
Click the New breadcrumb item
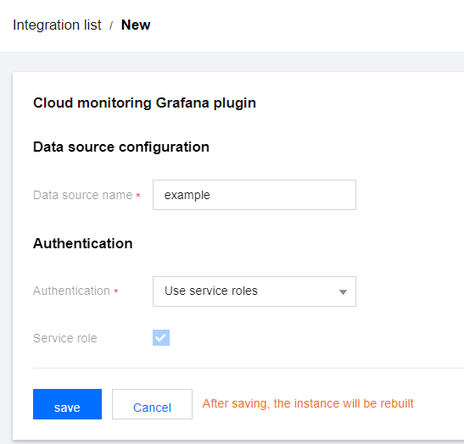tap(136, 25)
